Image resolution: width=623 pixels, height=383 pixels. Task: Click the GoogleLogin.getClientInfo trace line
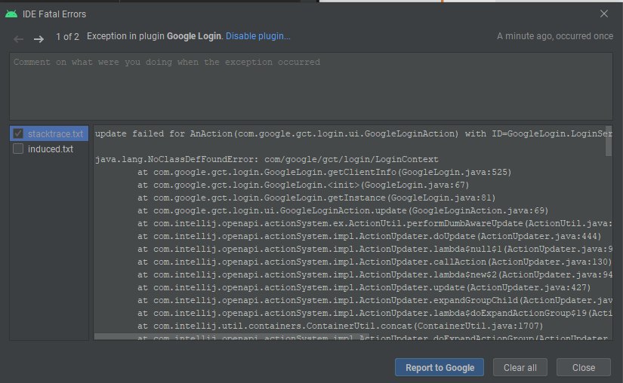(x=324, y=172)
